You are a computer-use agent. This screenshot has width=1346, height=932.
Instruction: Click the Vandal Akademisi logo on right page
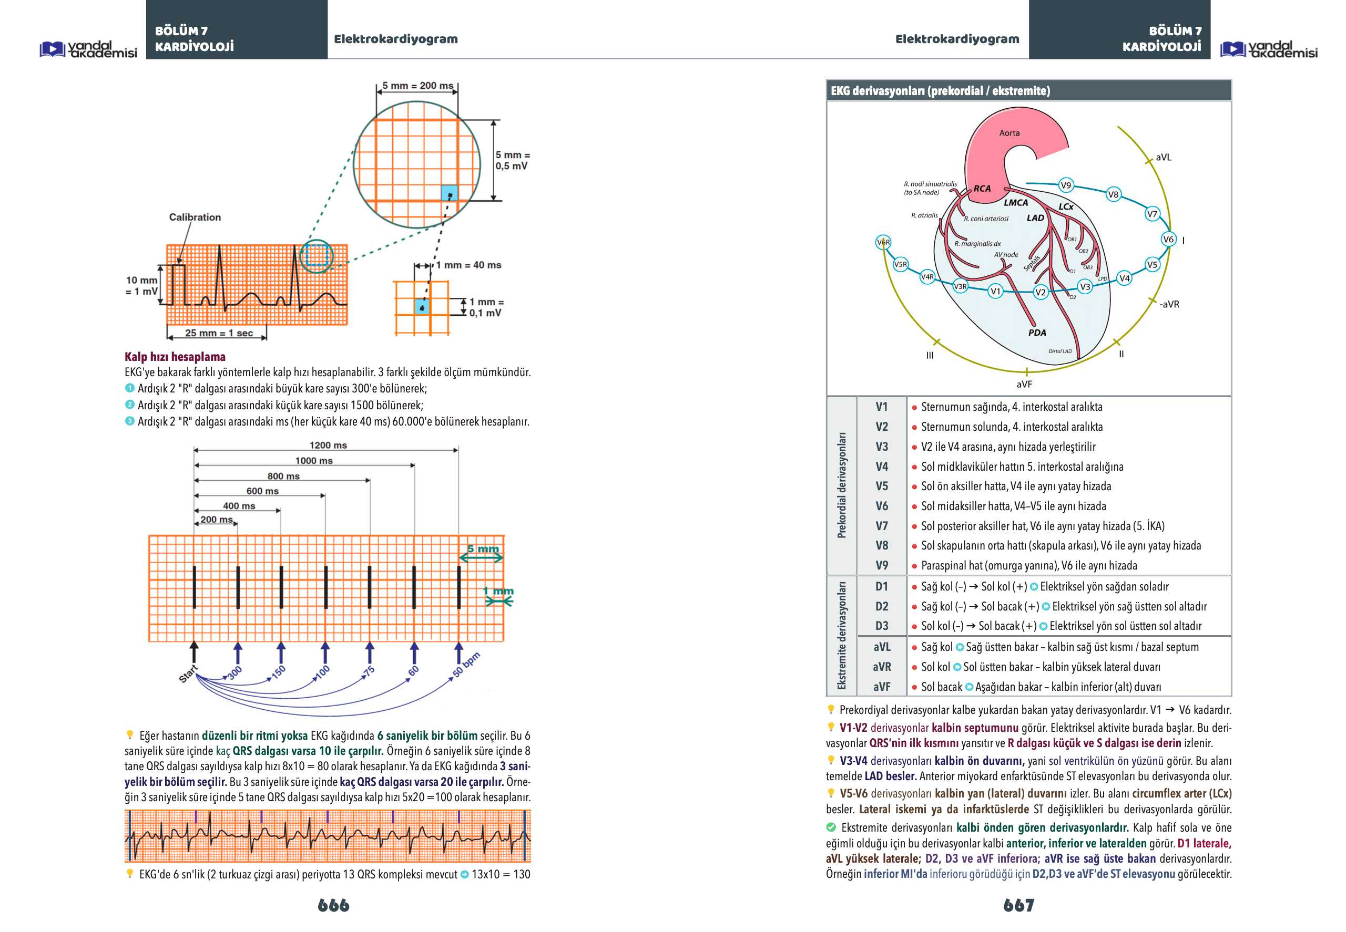pyautogui.click(x=1268, y=49)
